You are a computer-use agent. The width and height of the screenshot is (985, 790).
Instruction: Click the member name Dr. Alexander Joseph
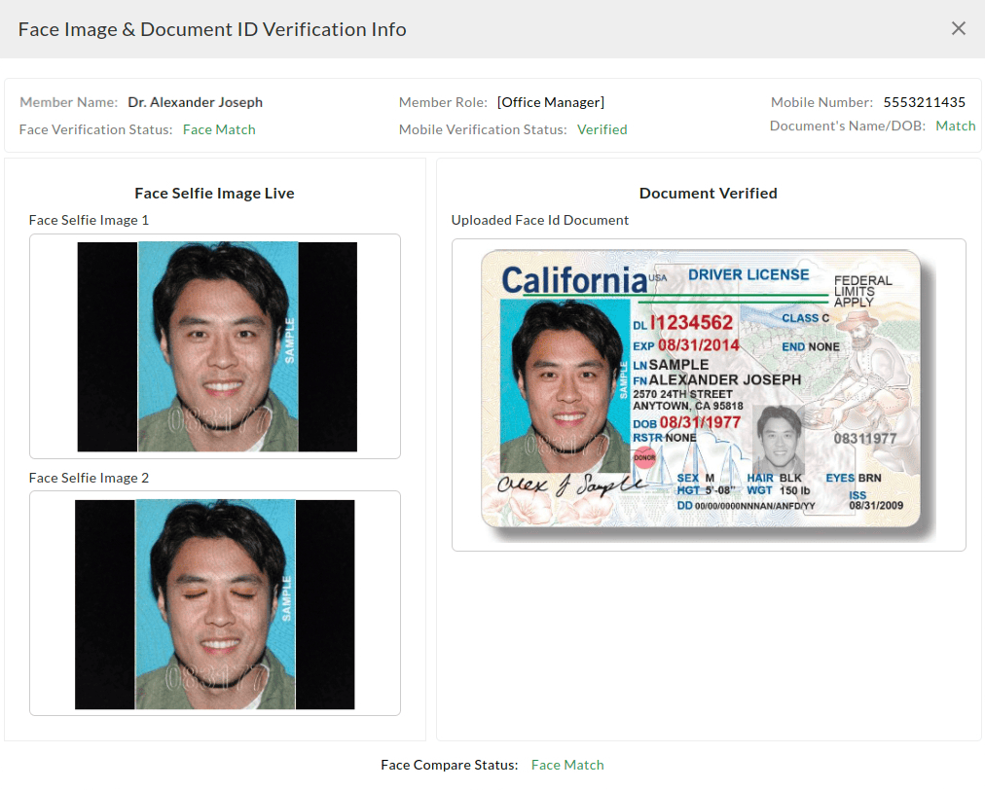click(x=195, y=101)
